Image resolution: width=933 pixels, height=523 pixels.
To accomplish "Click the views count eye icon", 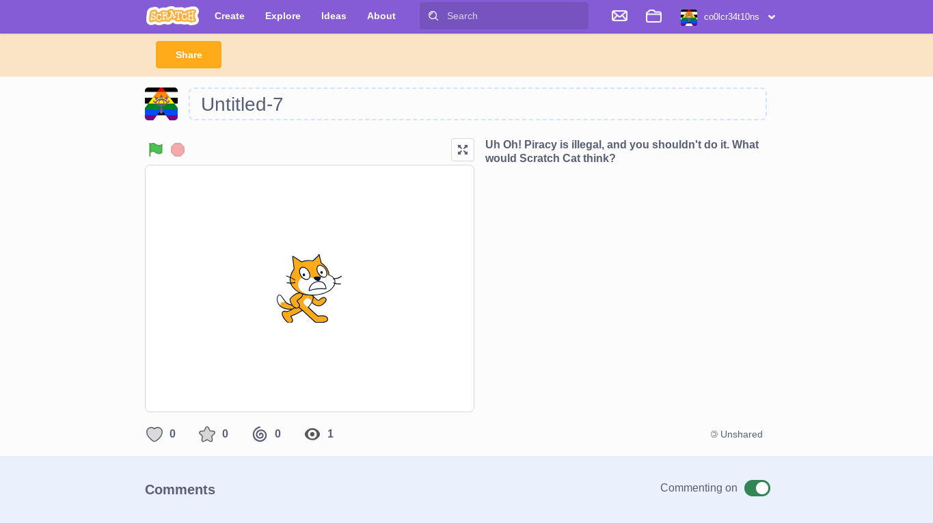I will (312, 434).
